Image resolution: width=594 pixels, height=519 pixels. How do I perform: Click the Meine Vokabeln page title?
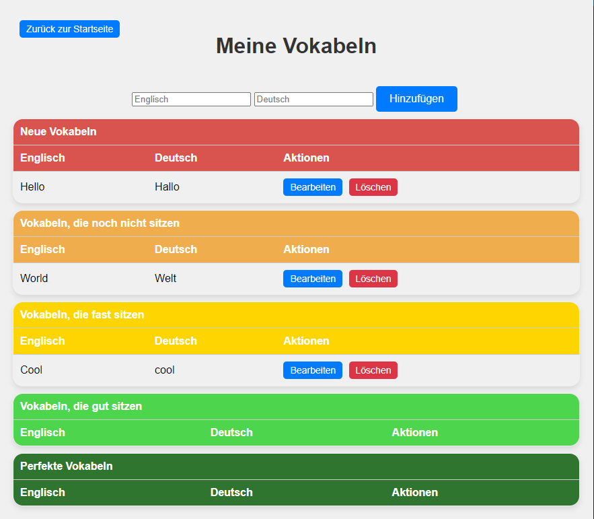(296, 46)
